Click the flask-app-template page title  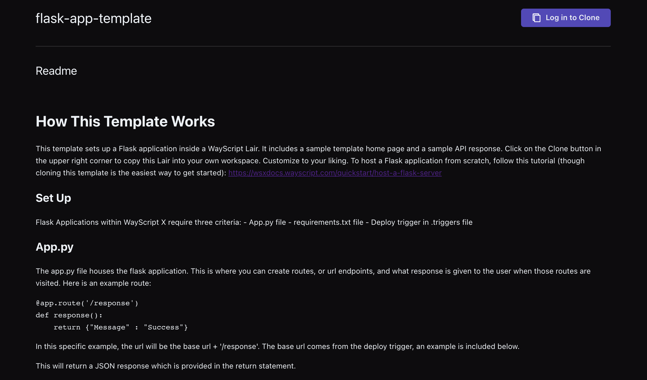93,18
